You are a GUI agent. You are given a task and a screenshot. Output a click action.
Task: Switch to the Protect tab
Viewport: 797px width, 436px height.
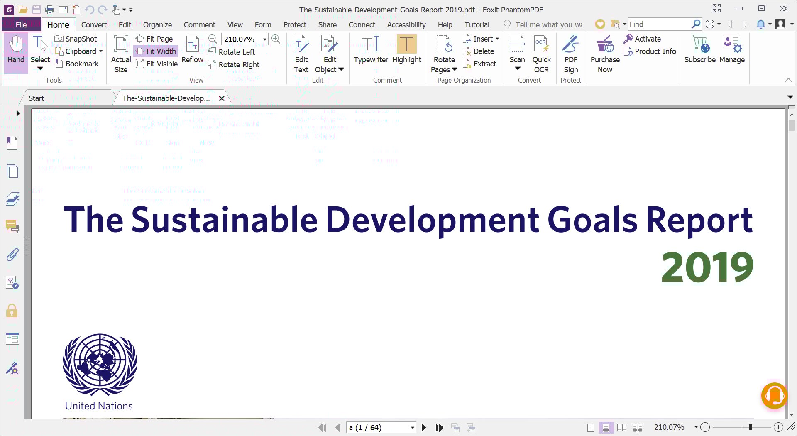tap(295, 24)
